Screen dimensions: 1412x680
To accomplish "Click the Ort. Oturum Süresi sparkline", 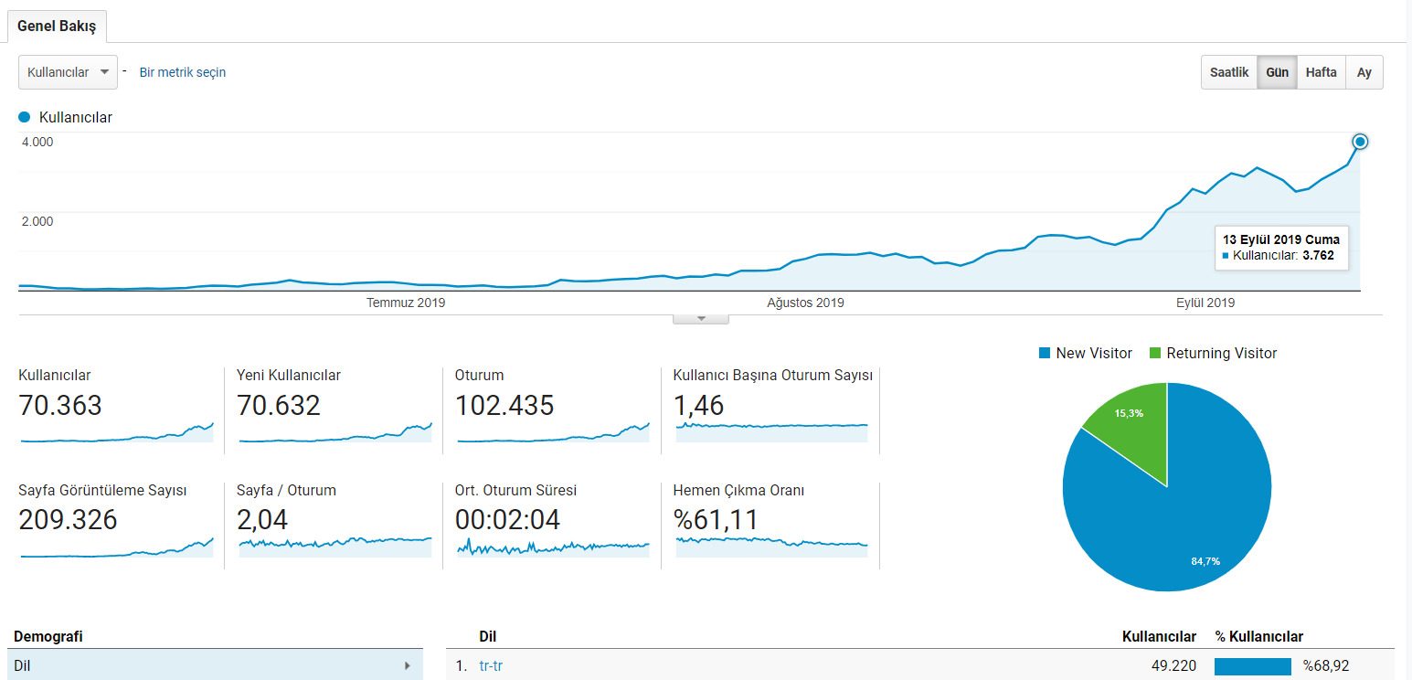I will [x=553, y=547].
